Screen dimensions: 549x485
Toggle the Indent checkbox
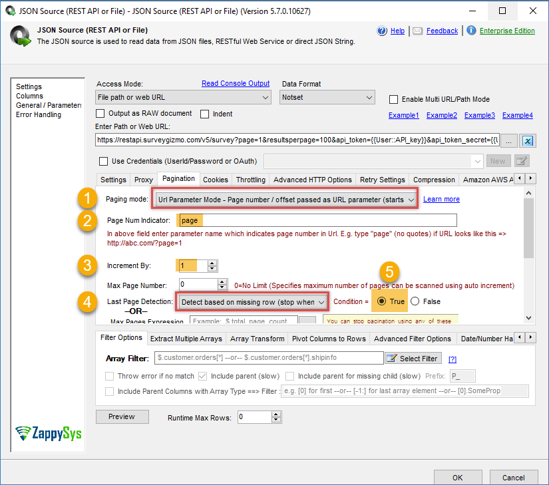point(204,114)
